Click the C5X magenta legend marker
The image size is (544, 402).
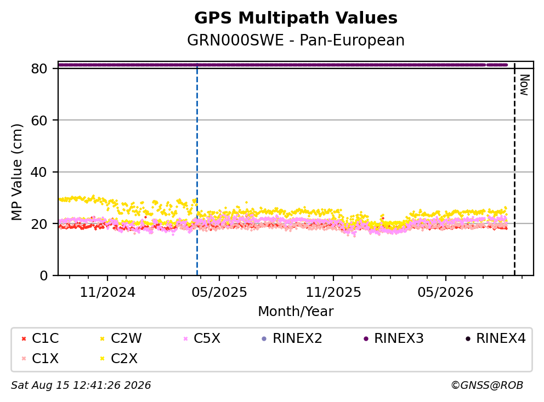coord(185,338)
